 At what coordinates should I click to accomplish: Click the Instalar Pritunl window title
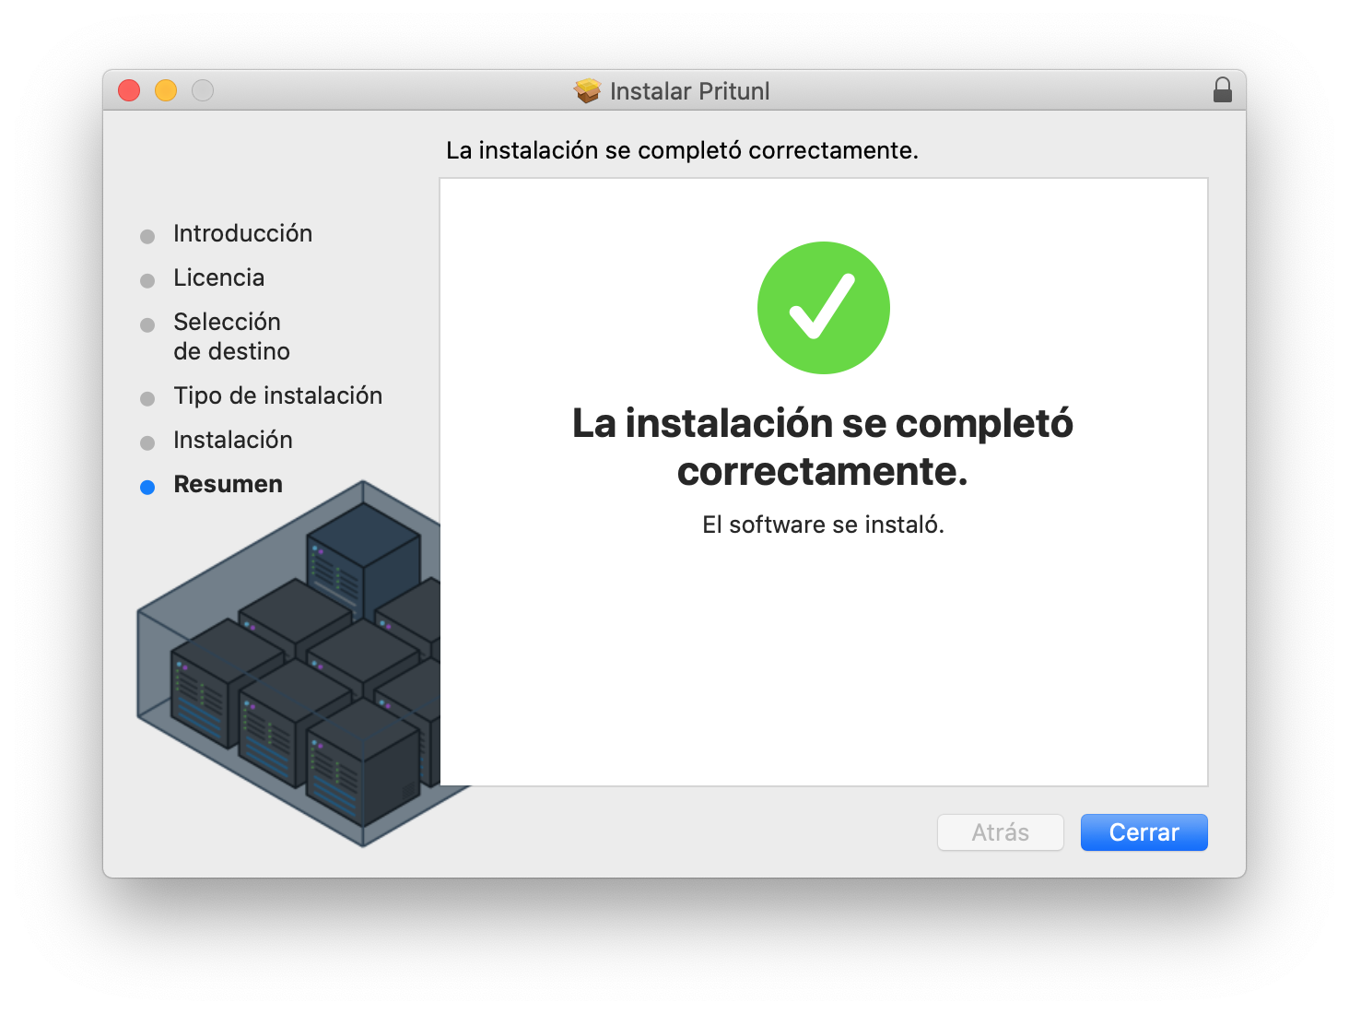[690, 91]
